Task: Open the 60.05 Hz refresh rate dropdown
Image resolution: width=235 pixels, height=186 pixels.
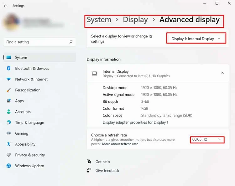Action: [x=207, y=140]
